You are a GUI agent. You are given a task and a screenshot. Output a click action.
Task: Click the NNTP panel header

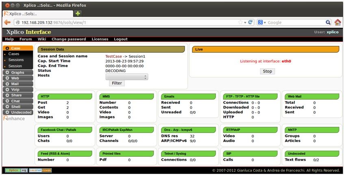pos(312,130)
